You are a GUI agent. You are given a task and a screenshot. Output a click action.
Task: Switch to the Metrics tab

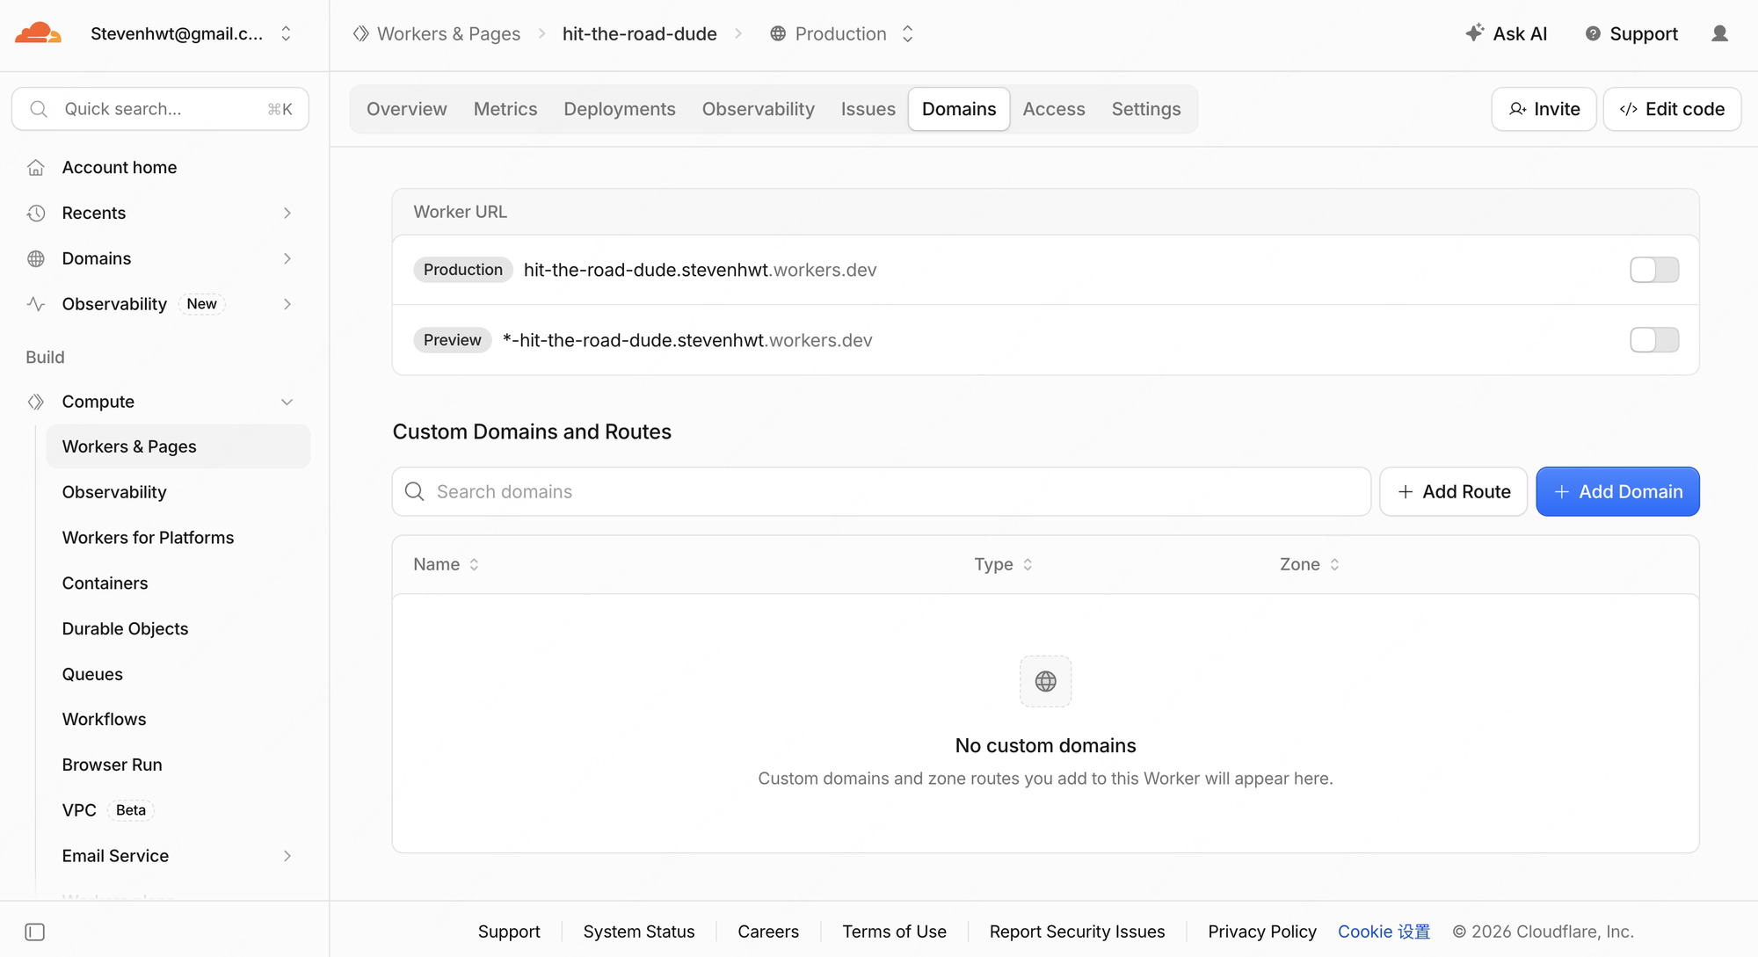point(505,109)
